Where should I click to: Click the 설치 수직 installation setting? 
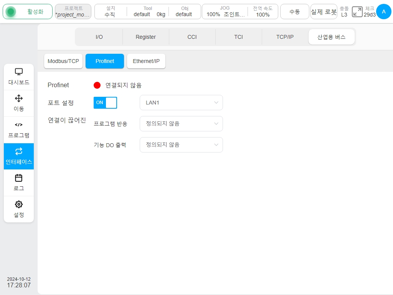click(x=111, y=12)
